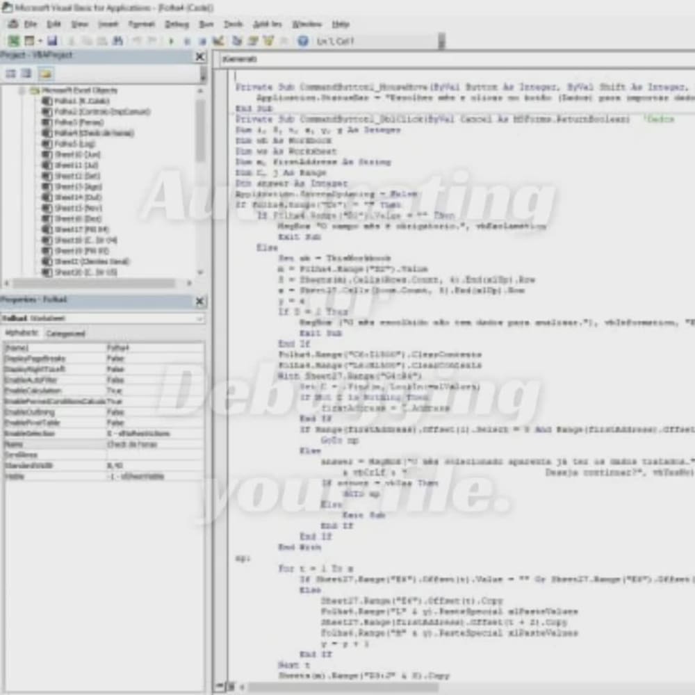
Task: Open the Format menu
Action: (141, 24)
